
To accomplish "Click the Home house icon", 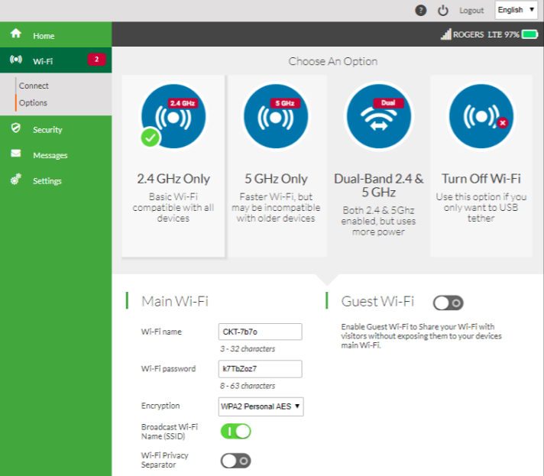I will [16, 34].
